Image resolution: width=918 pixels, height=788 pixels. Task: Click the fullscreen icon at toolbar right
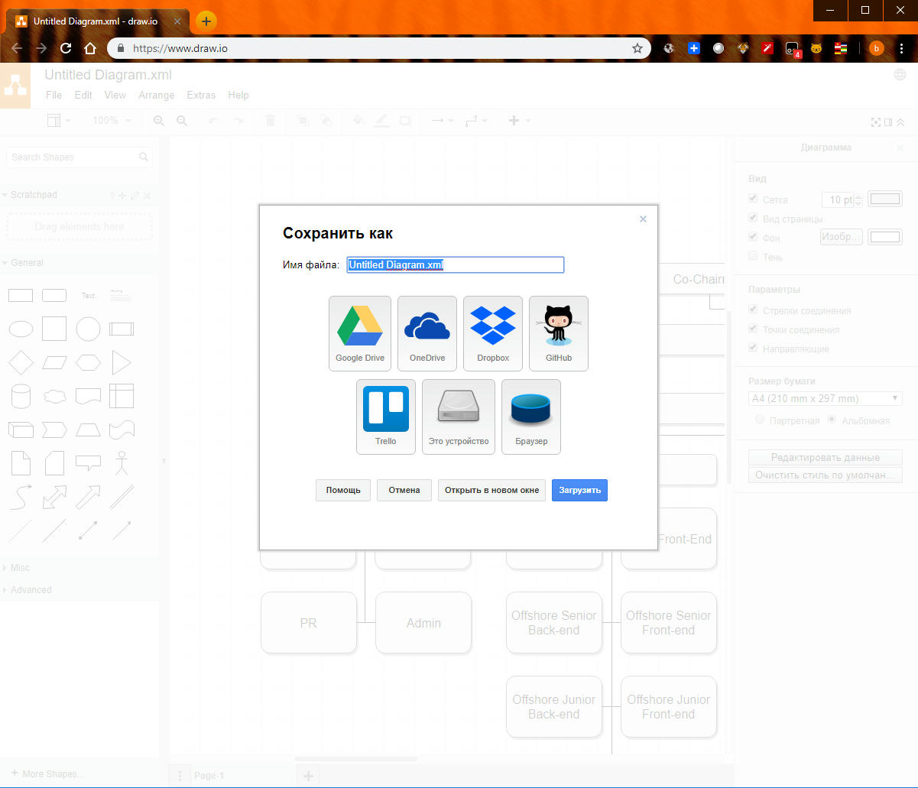[x=876, y=122]
